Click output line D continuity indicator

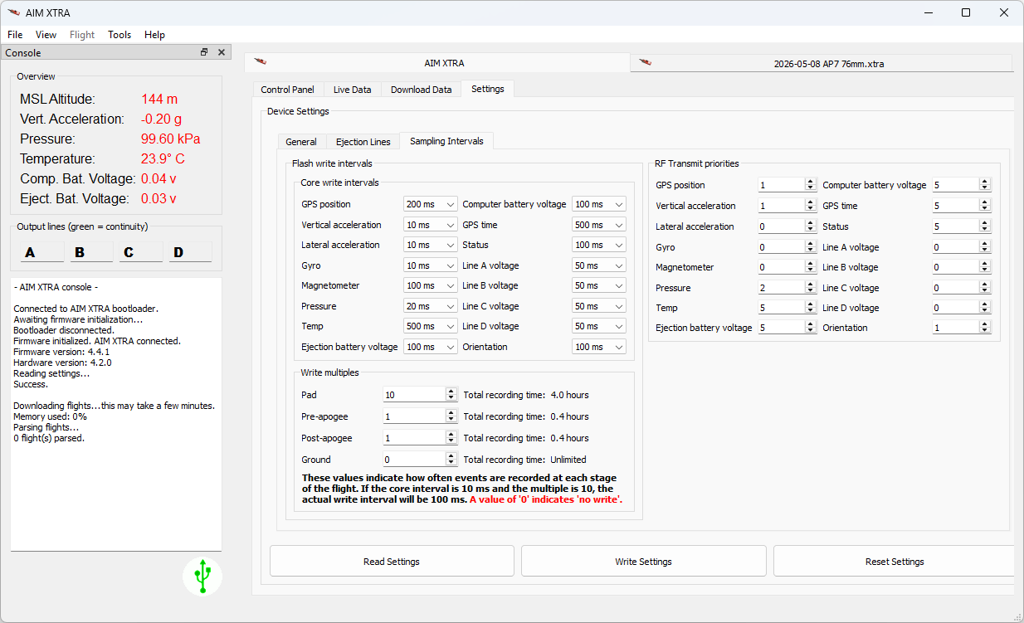coord(190,252)
